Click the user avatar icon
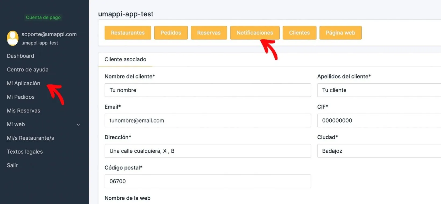The image size is (441, 204). click(x=13, y=38)
